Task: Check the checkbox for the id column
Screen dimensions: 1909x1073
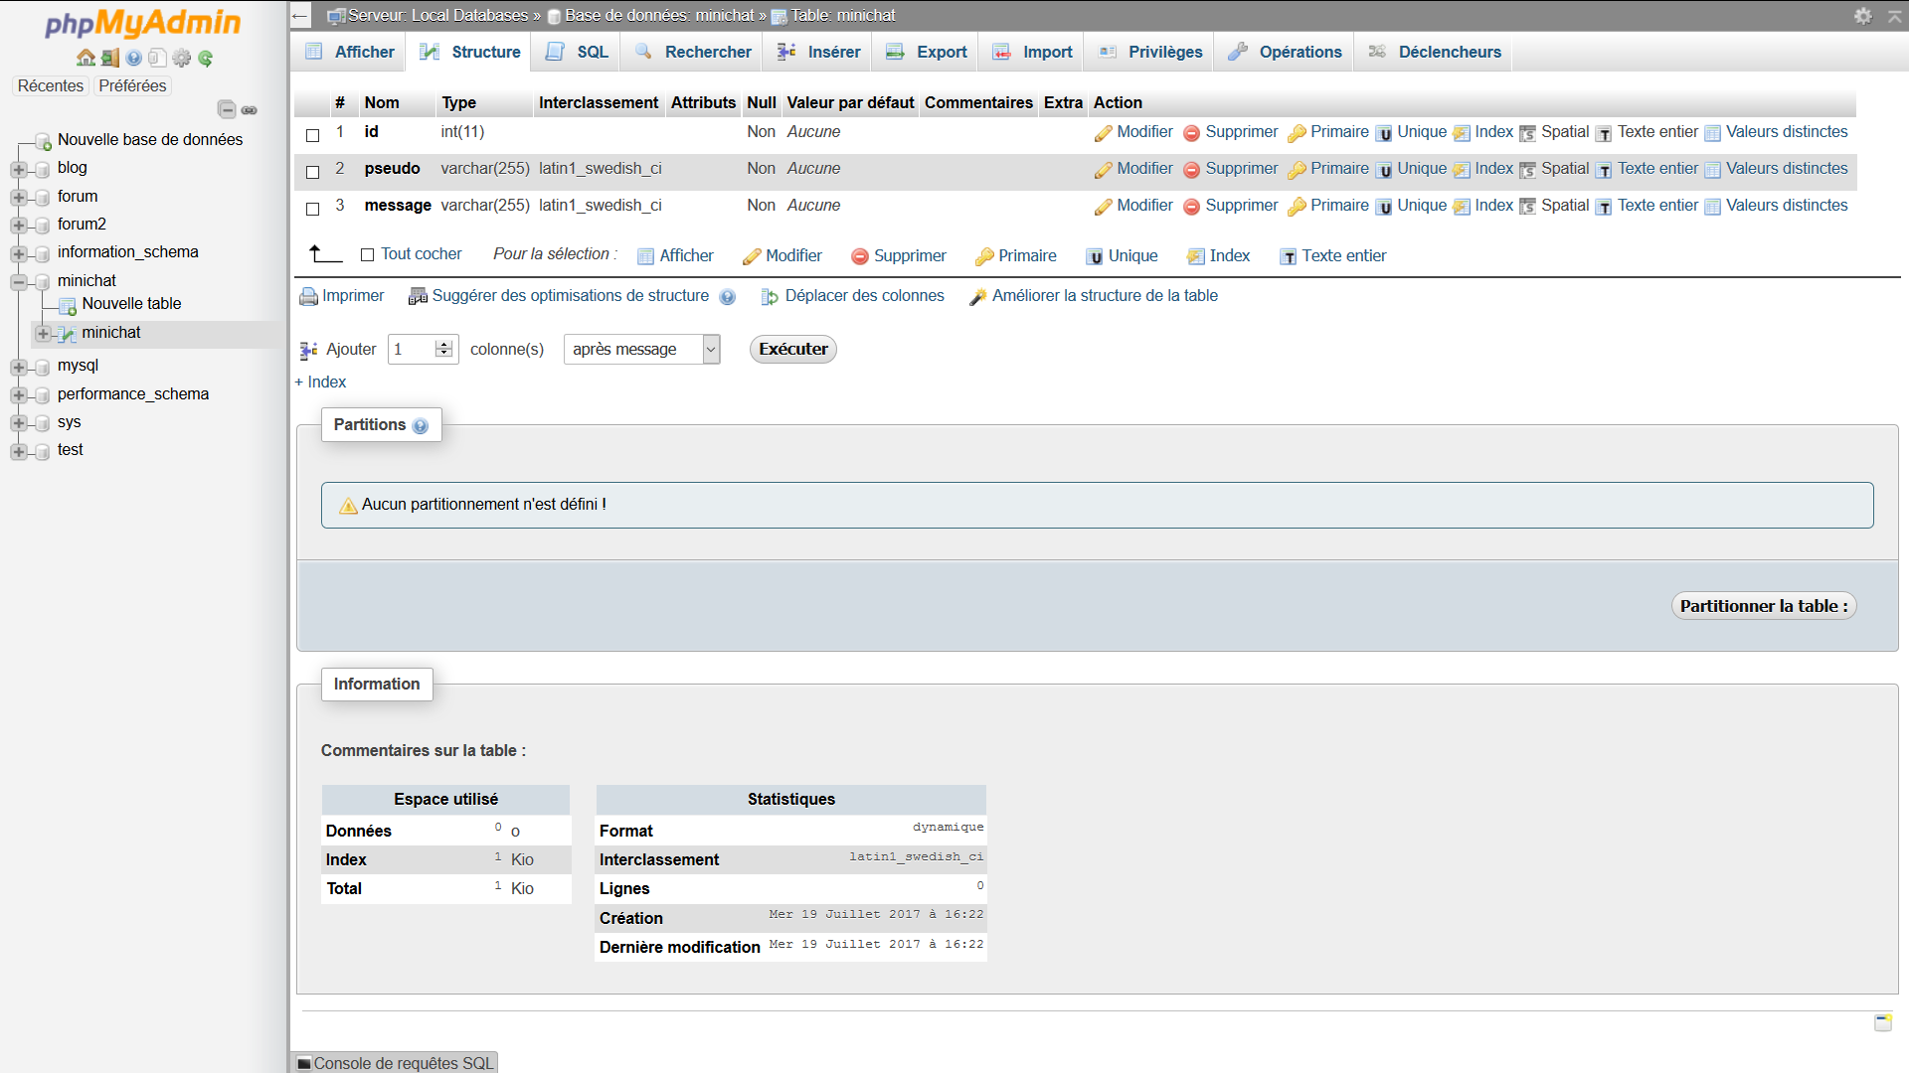Action: point(313,135)
